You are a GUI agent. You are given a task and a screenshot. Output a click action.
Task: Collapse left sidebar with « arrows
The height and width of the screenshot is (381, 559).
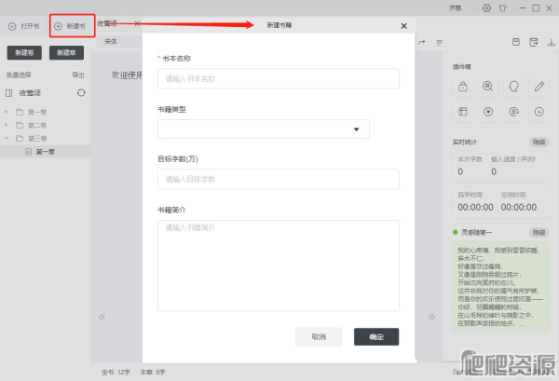[102, 317]
